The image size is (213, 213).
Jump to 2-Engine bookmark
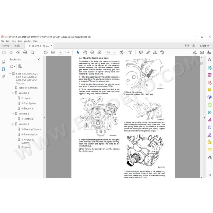(26, 98)
